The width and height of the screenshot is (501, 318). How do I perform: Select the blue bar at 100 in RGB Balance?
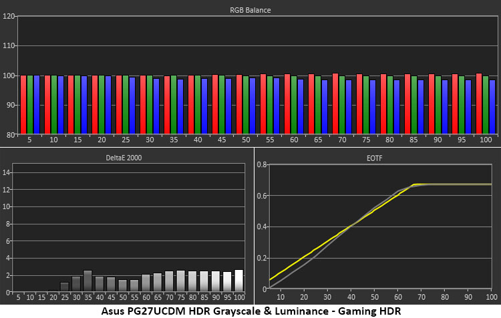492,107
